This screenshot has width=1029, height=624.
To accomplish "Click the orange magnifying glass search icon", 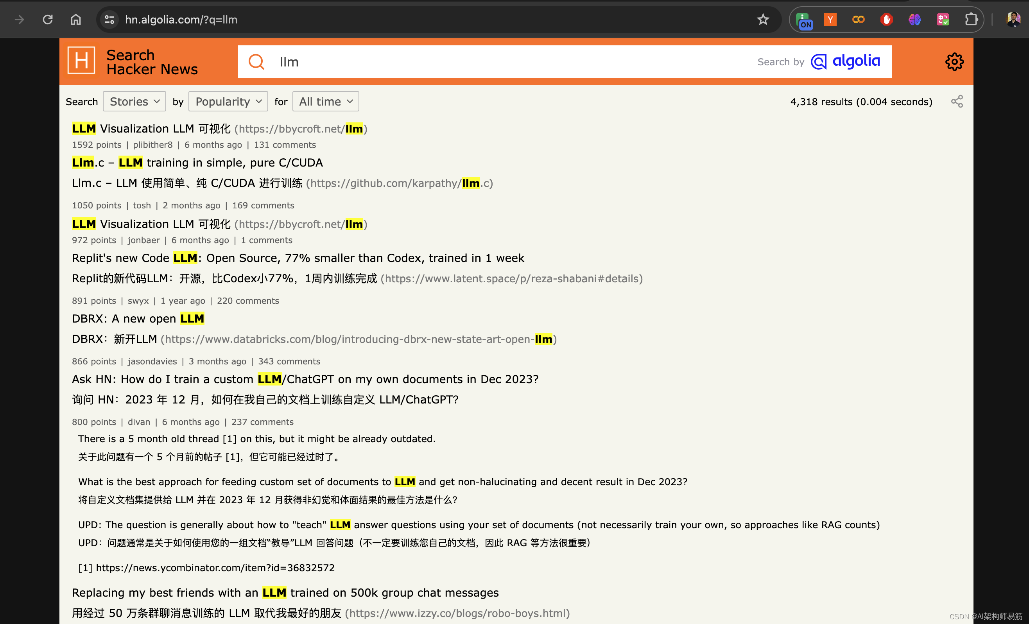I will pos(256,61).
